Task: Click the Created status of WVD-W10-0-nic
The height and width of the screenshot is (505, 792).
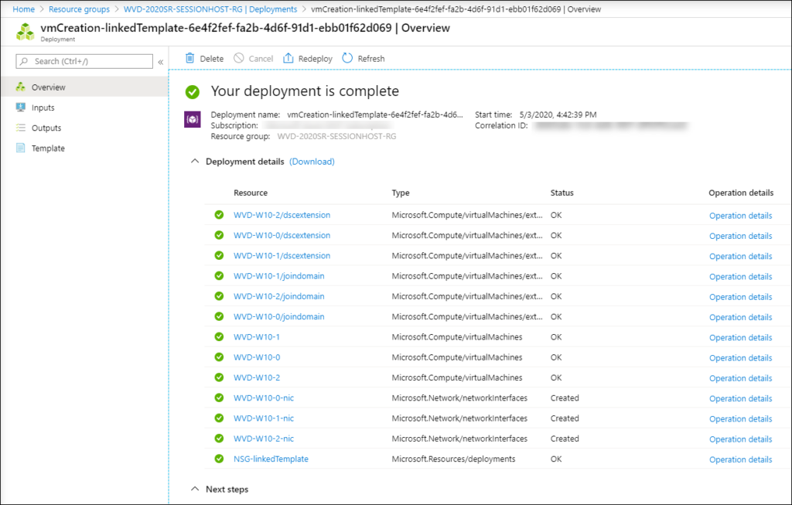Action: tap(565, 398)
